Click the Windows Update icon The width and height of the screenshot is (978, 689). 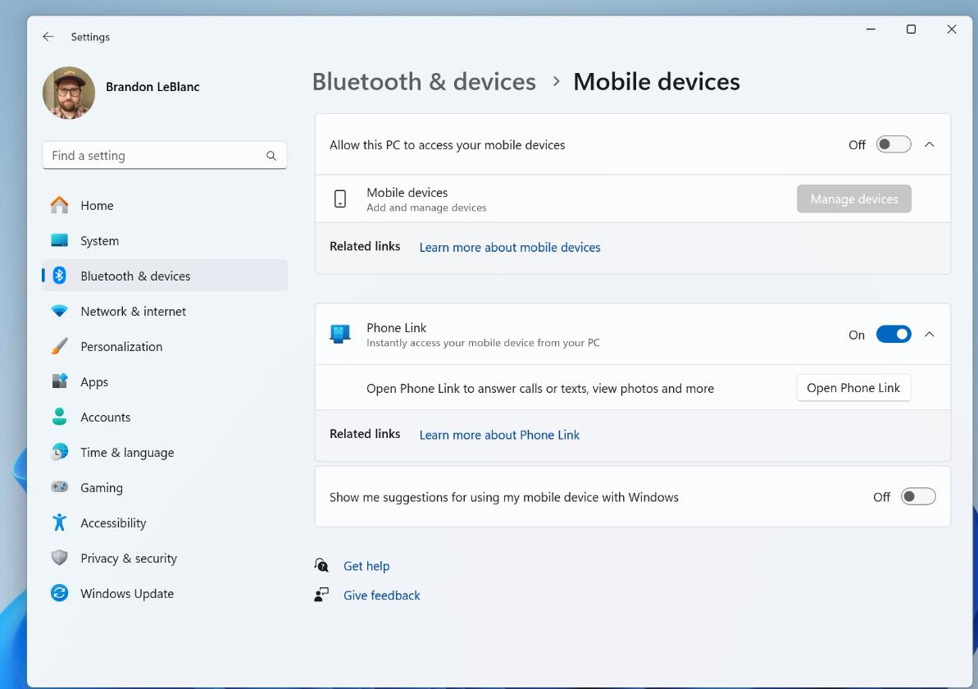(x=58, y=593)
